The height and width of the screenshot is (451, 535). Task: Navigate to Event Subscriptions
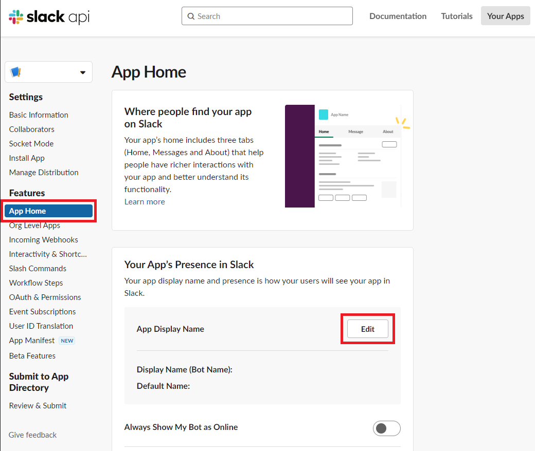(x=42, y=311)
